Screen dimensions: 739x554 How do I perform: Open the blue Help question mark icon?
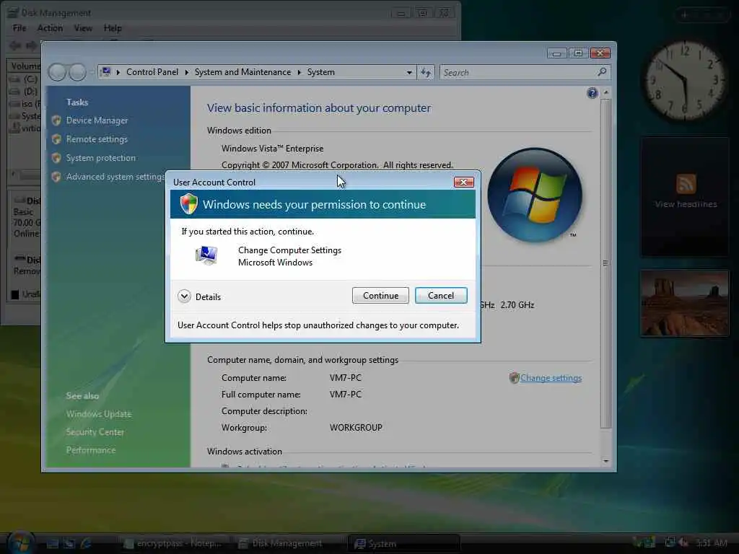click(x=592, y=93)
